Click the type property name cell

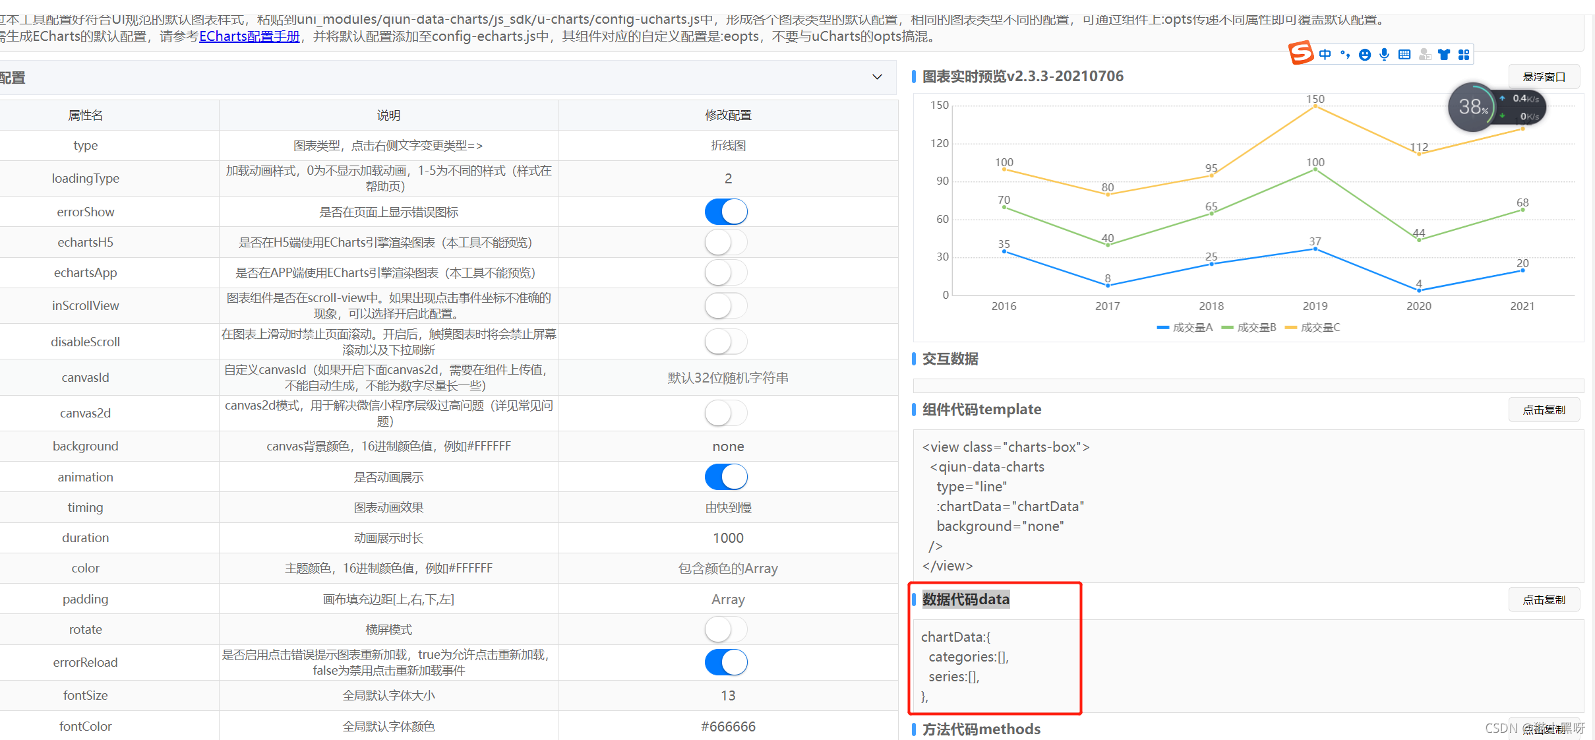click(x=86, y=146)
